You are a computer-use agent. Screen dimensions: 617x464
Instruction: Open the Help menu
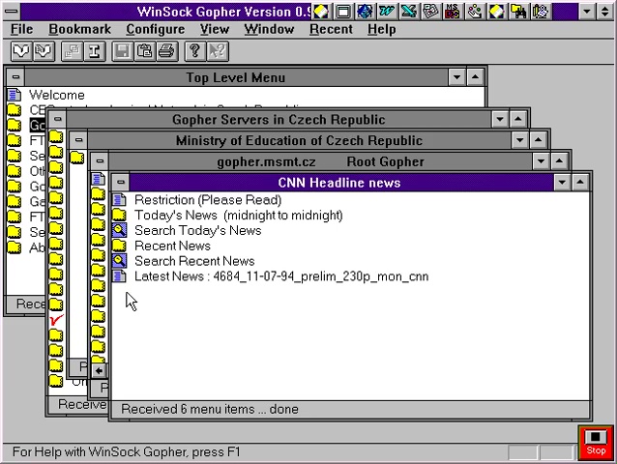pyautogui.click(x=382, y=29)
